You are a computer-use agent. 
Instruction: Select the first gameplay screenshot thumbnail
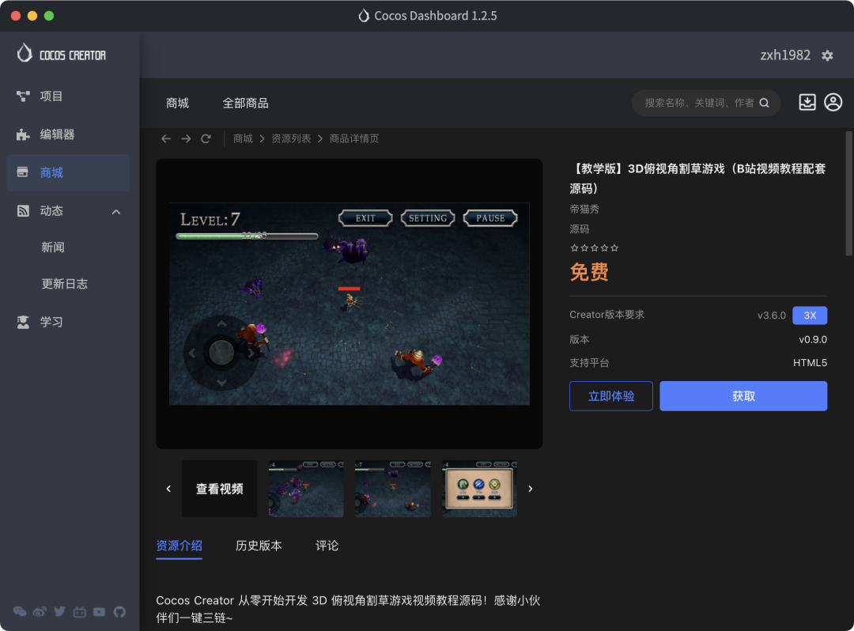point(306,489)
